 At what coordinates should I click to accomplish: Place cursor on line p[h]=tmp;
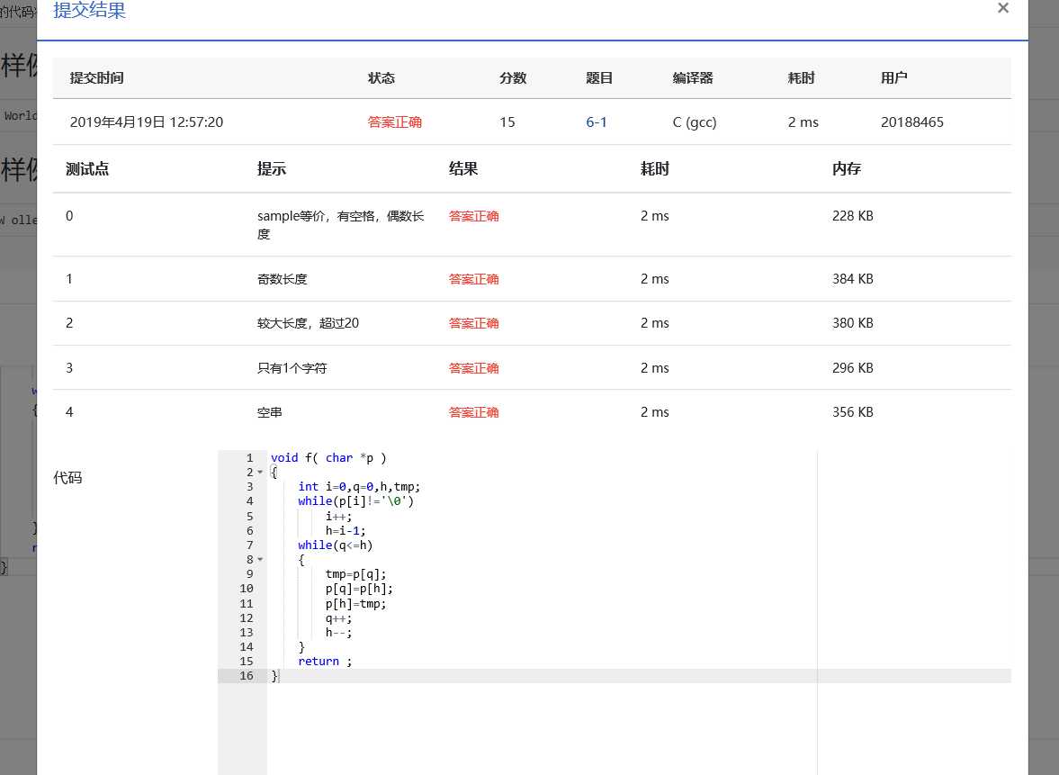[x=356, y=604]
